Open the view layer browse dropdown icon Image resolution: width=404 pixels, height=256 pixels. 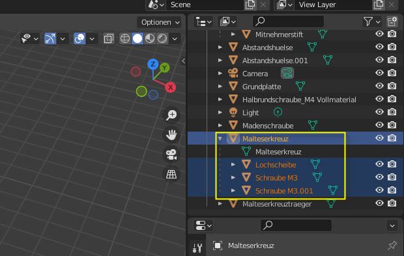[285, 5]
